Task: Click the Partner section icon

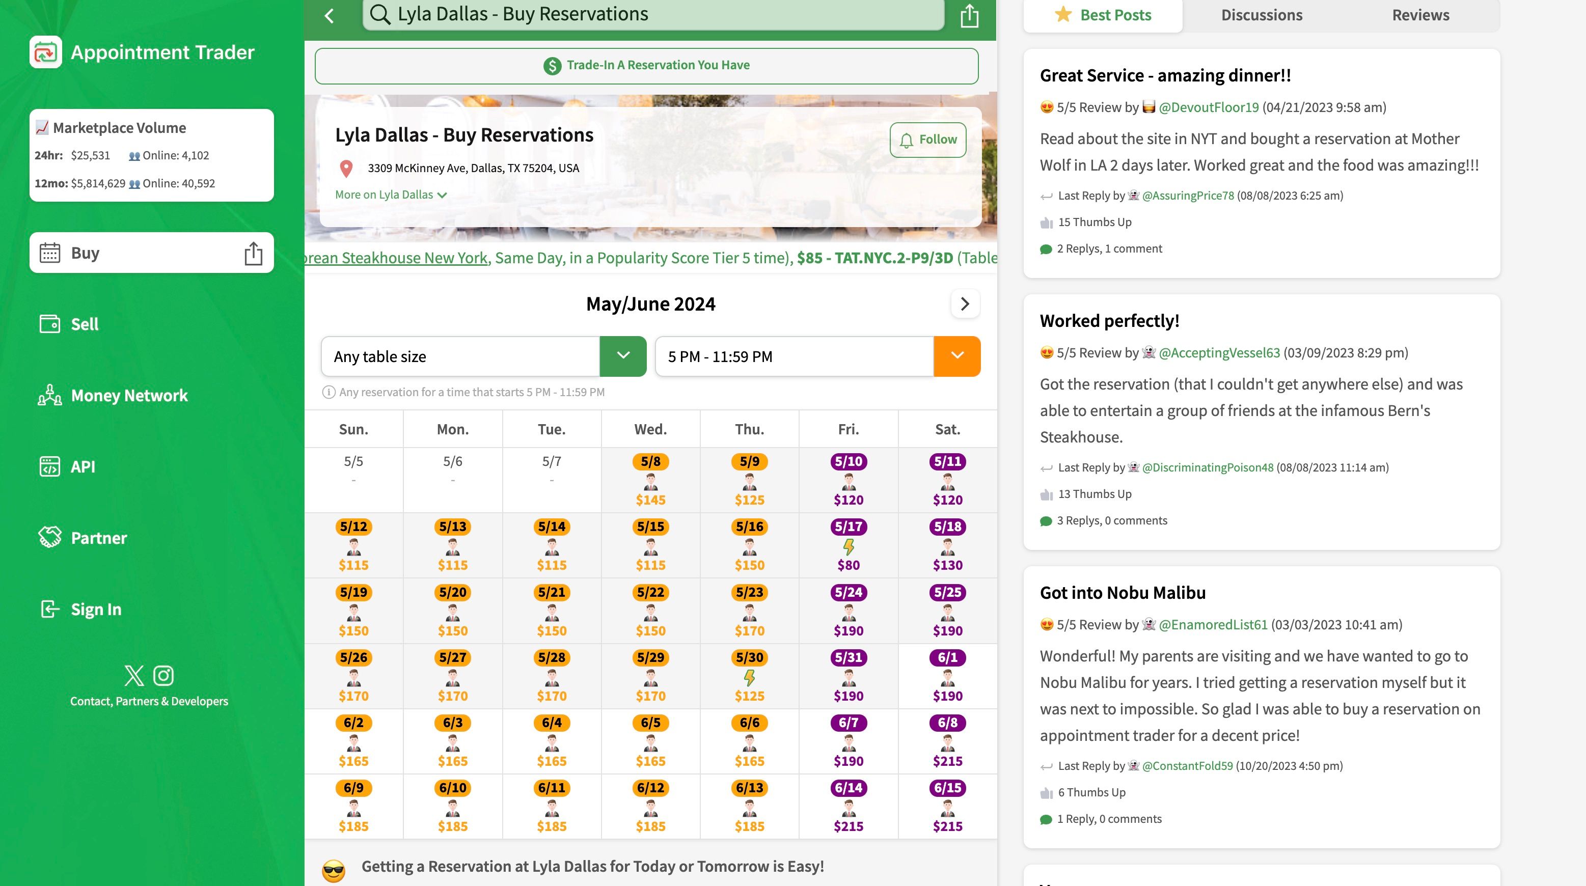Action: pyautogui.click(x=47, y=537)
